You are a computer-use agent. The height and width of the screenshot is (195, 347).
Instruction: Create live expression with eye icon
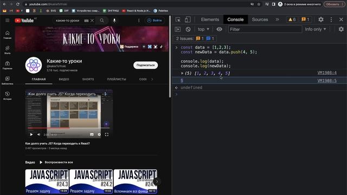[219, 29]
